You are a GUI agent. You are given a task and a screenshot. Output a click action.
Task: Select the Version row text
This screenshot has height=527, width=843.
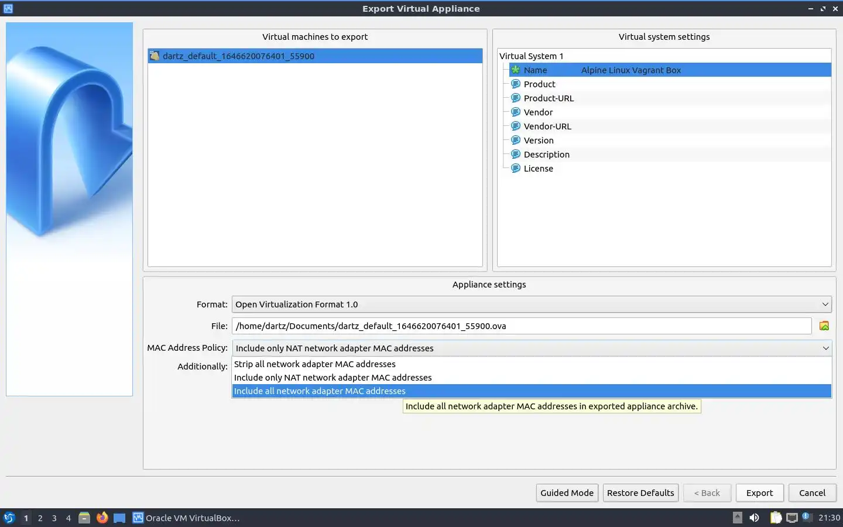click(539, 141)
